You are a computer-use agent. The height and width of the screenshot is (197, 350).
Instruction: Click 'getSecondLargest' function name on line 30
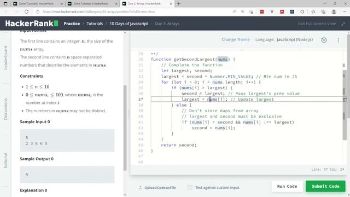point(195,59)
